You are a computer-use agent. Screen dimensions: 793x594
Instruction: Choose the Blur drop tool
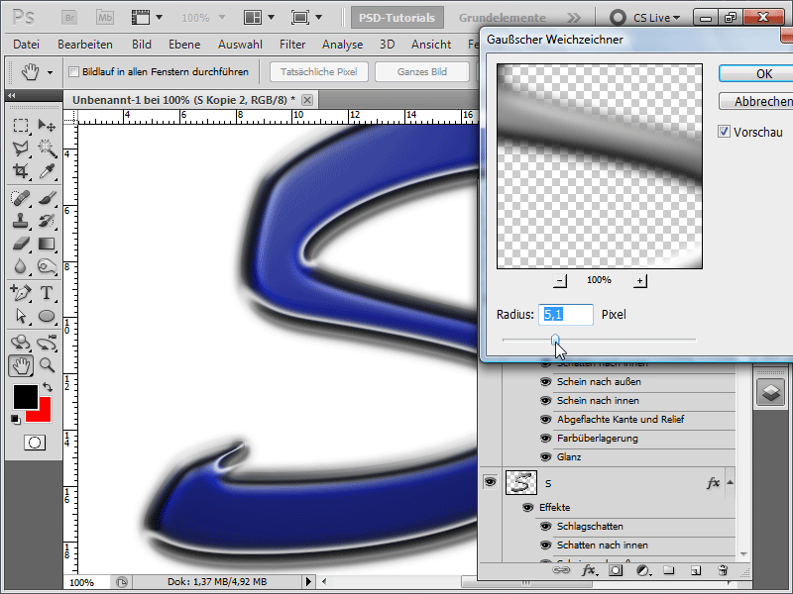tap(20, 266)
